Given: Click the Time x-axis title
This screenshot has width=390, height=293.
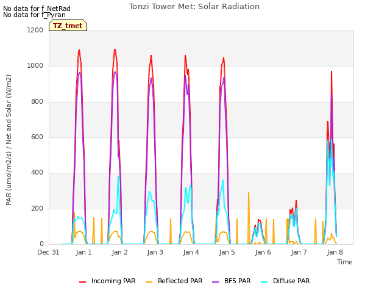Looking at the screenshot, I should tap(345, 262).
